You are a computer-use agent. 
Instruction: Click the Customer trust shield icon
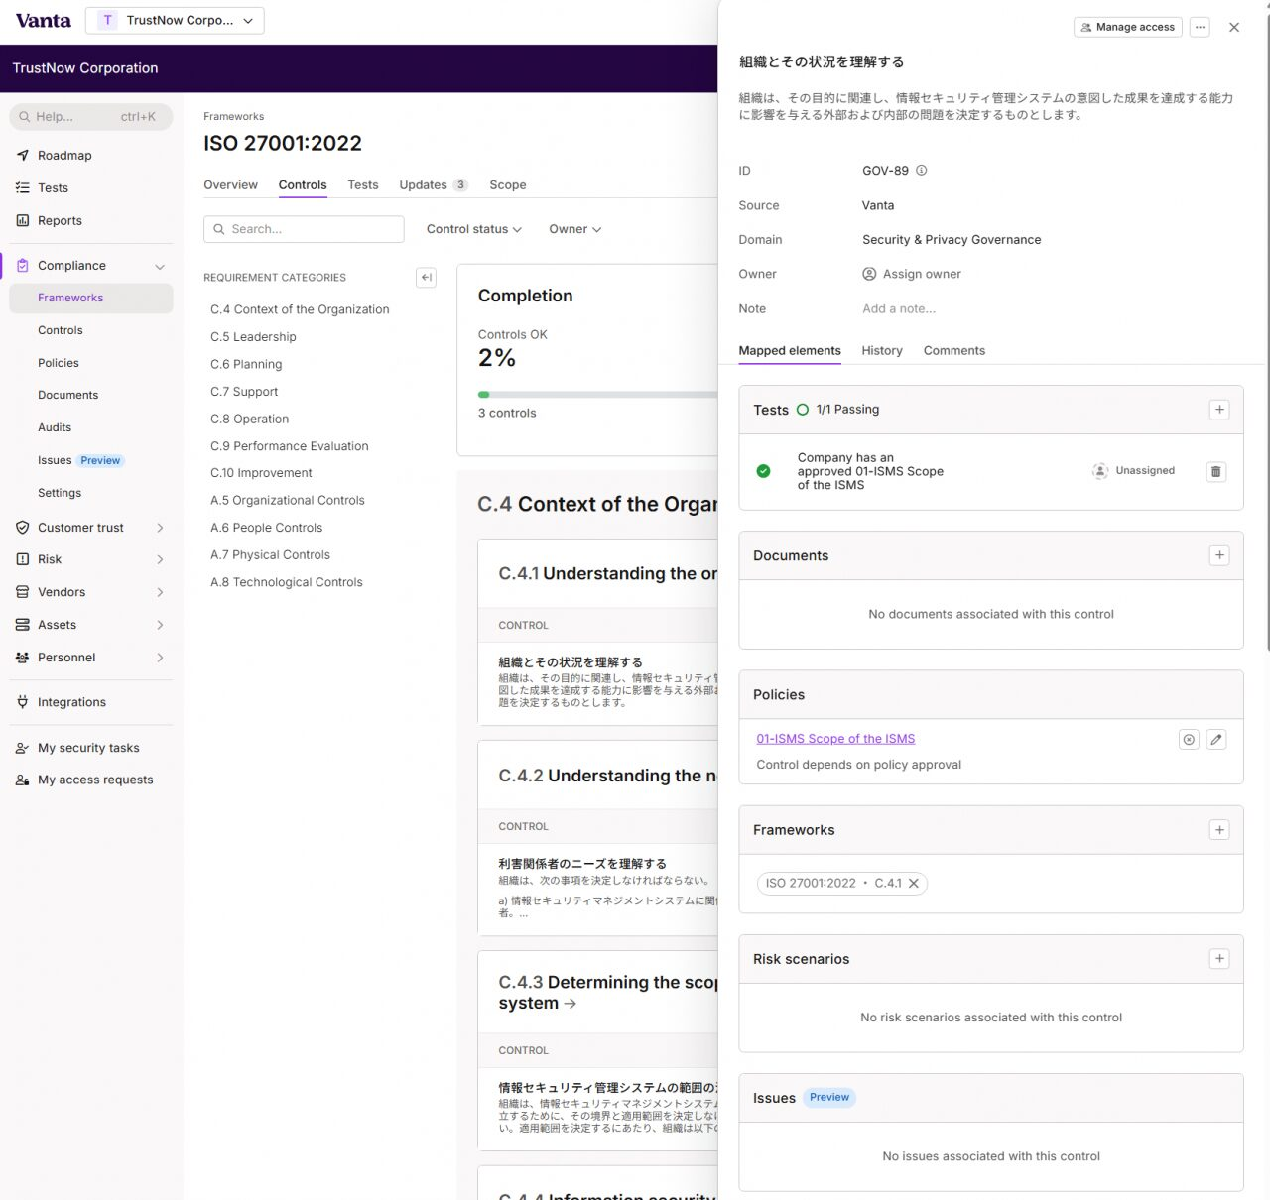tap(23, 528)
